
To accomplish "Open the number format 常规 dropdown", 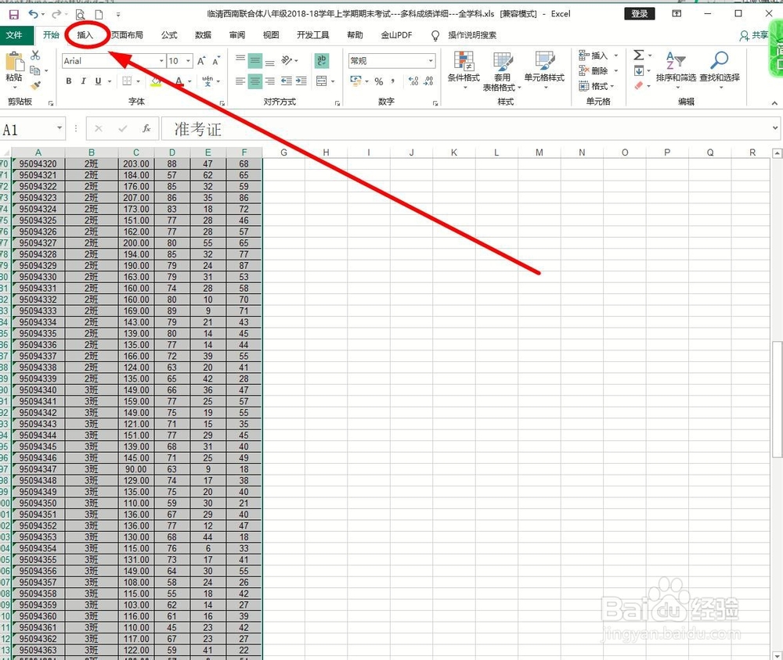I will point(431,61).
